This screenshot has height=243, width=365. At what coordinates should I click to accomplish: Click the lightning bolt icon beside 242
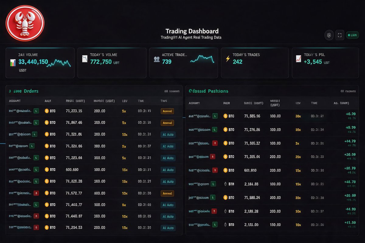(x=228, y=59)
